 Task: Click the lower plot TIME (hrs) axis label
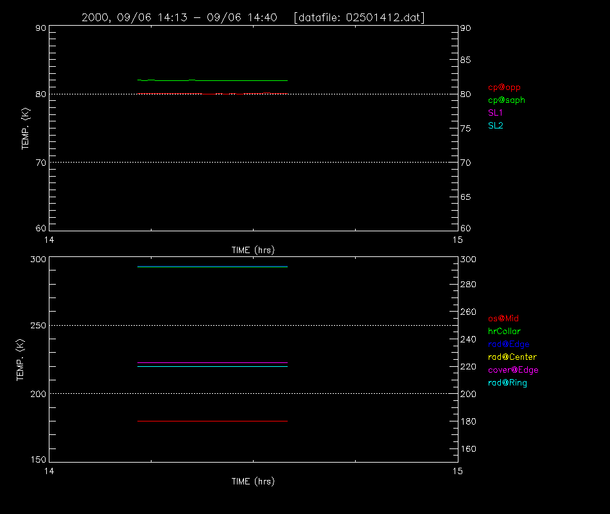253,481
